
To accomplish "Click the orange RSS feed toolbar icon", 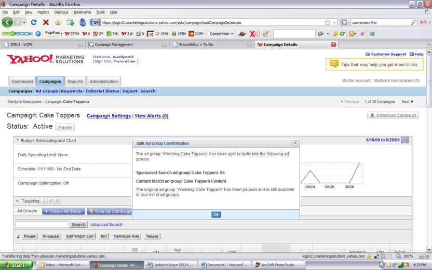I will point(352,34).
